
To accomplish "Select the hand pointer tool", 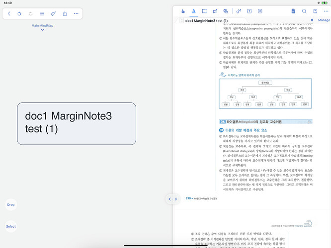I will tap(183, 11).
